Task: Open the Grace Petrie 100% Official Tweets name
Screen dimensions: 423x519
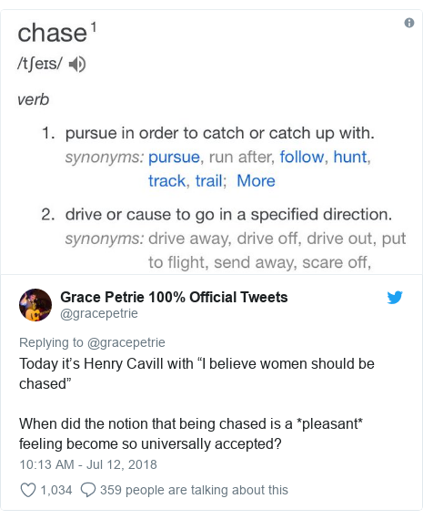Action: (x=174, y=297)
